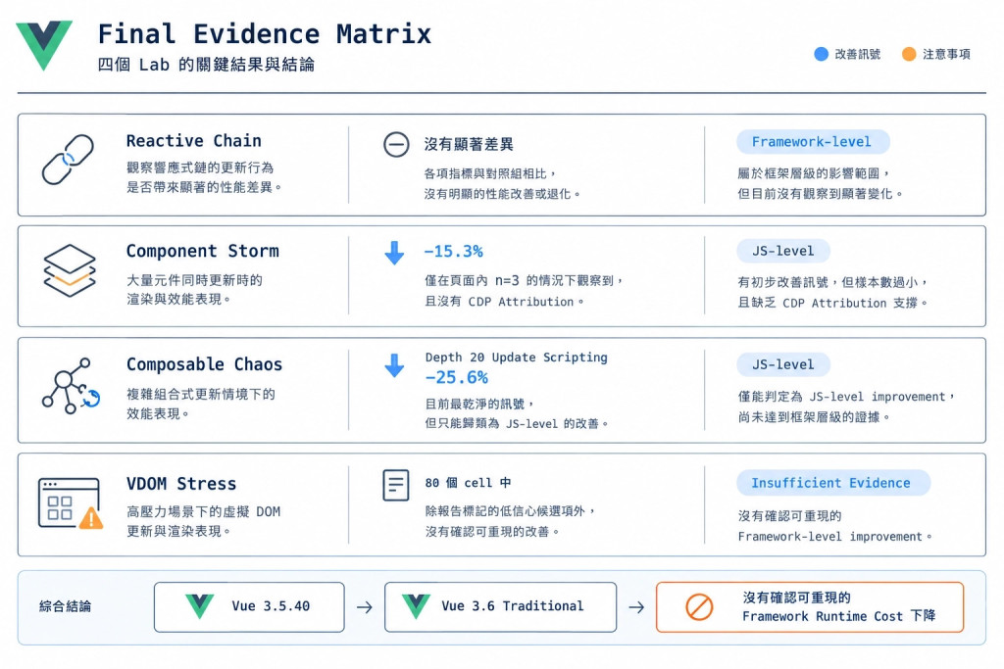Click the VDOM Stress heading
The height and width of the screenshot is (669, 1004).
point(181,484)
